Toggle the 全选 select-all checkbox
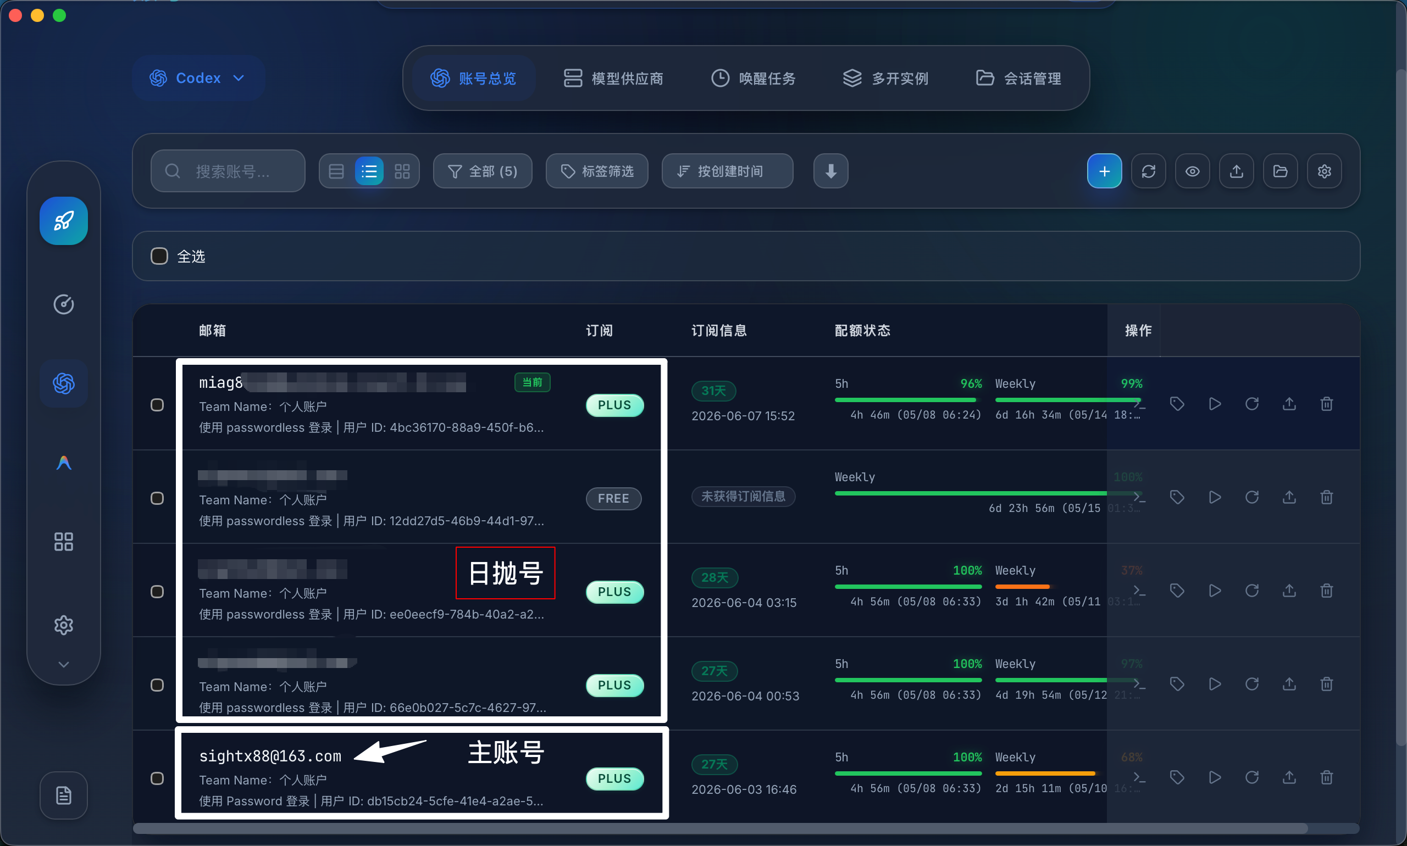The width and height of the screenshot is (1407, 846). 159,256
